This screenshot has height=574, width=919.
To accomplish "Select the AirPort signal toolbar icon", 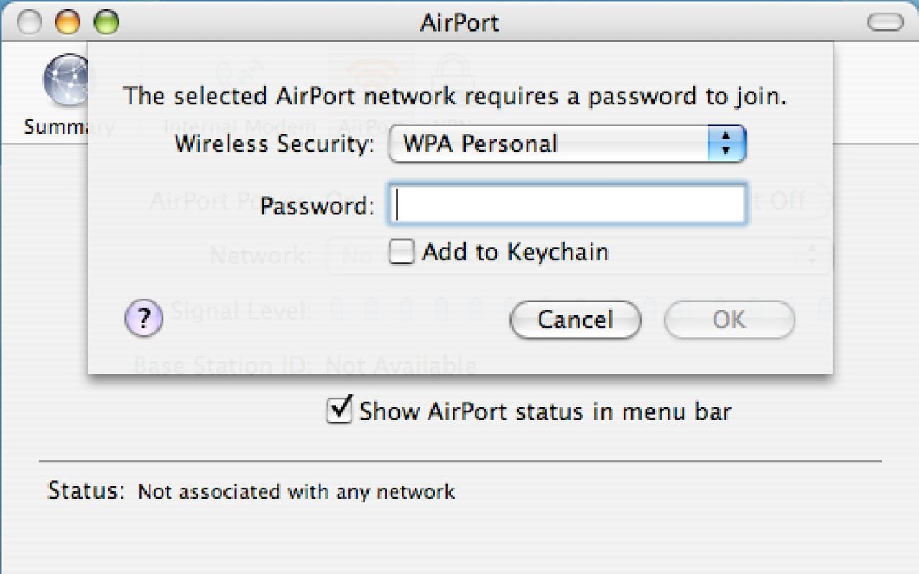I will pos(371,75).
